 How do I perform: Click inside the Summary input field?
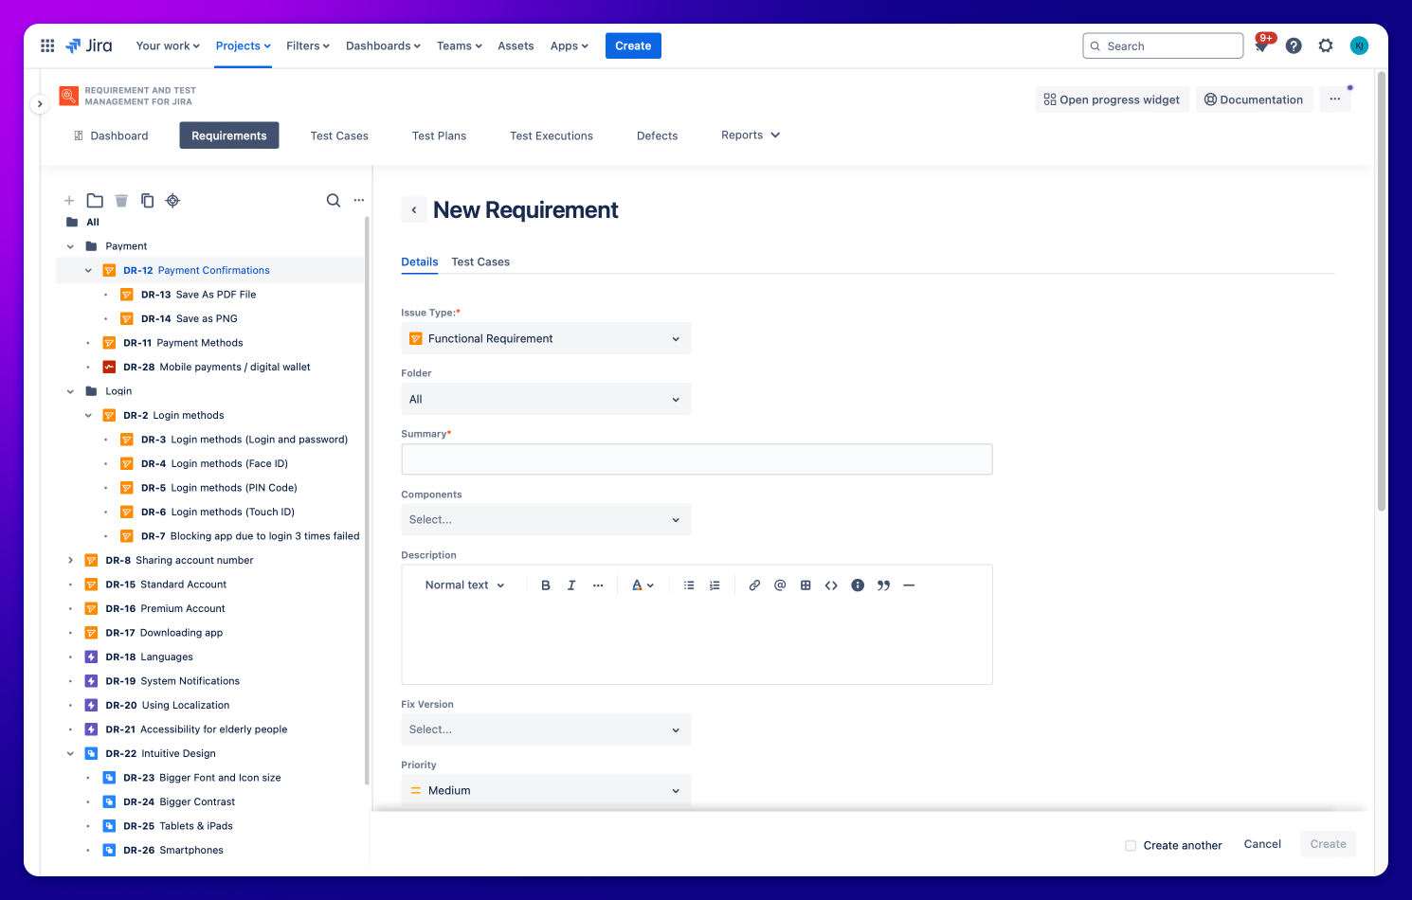pos(697,459)
